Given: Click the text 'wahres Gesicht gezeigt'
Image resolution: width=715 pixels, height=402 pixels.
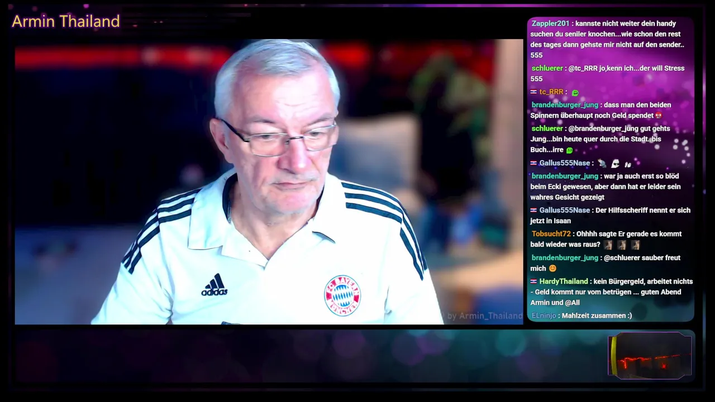Looking at the screenshot, I should [567, 197].
